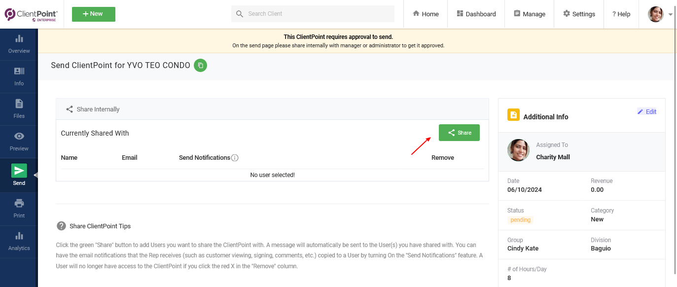Click the user profile avatar at top

tap(656, 14)
